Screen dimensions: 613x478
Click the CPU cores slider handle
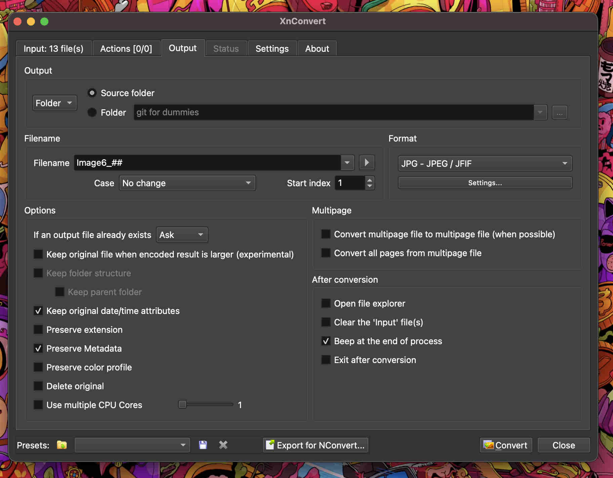click(x=182, y=404)
